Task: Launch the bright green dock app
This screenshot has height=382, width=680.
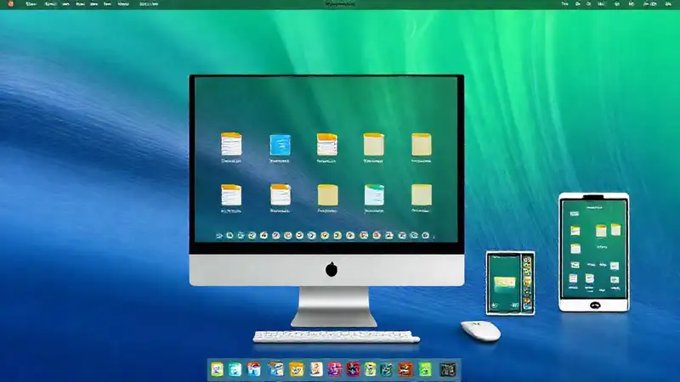Action: click(426, 369)
